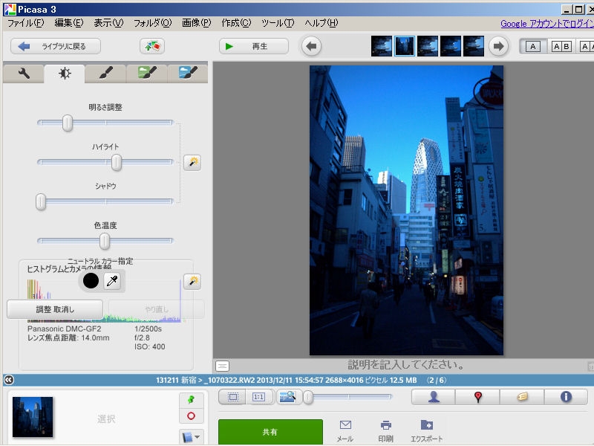The height and width of the screenshot is (446, 594).
Task: Open the ツール menu
Action: pos(277,23)
